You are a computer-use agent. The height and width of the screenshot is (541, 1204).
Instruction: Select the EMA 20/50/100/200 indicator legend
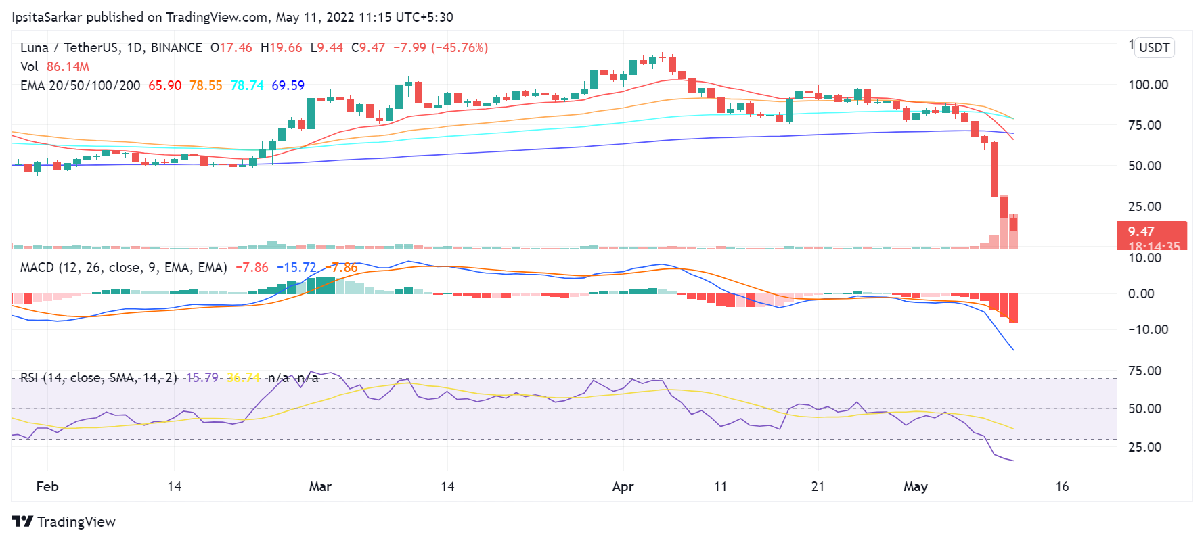(x=81, y=85)
